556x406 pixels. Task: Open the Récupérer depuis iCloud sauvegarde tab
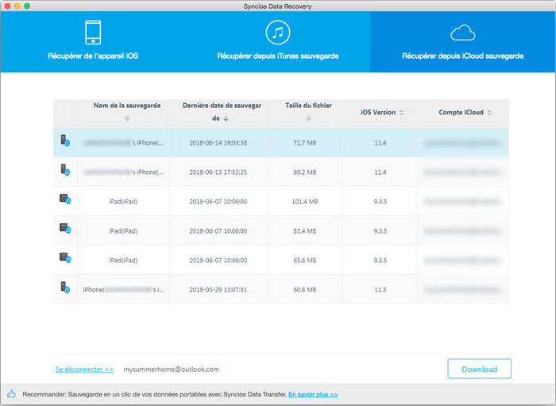pos(463,42)
